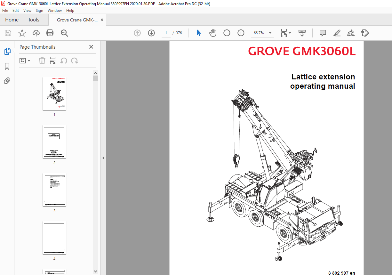Choose the Selection arrow tool
The width and height of the screenshot is (392, 275).
(199, 33)
